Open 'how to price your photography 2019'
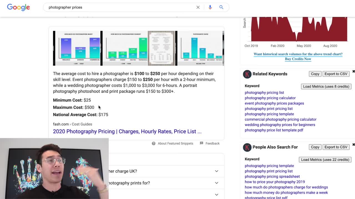 [x=275, y=182]
